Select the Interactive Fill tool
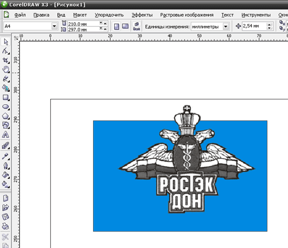The width and height of the screenshot is (288, 248). click(x=6, y=184)
